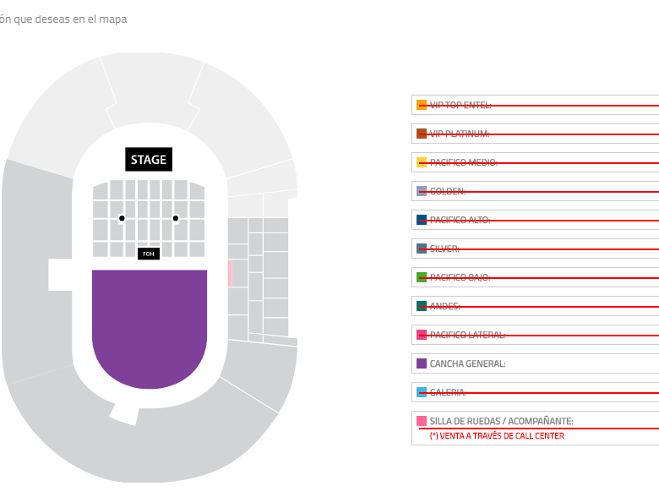Click the Galeria light blue swatch
This screenshot has height=497, width=659.
422,392
